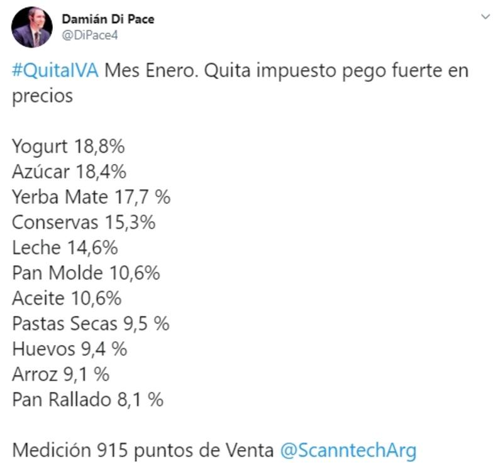Viewport: 503px width, 470px height.
Task: Click the 'Pastas Secas 9,5 %' line
Action: (91, 324)
